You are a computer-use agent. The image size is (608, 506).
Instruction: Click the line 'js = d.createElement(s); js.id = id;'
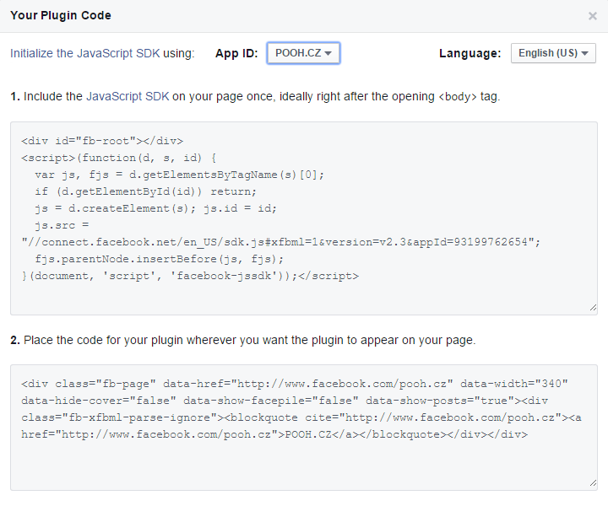pos(156,208)
